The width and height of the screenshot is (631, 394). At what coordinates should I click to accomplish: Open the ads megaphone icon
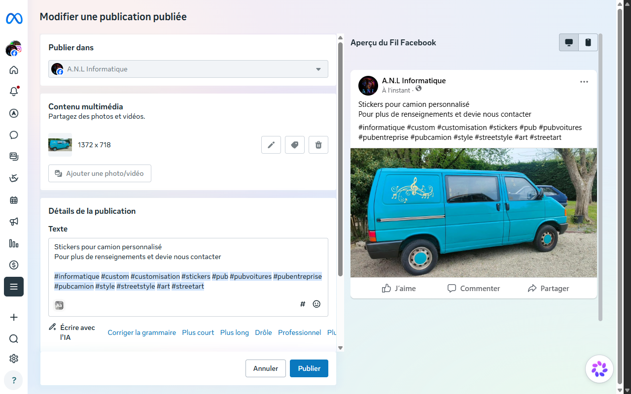pos(14,222)
